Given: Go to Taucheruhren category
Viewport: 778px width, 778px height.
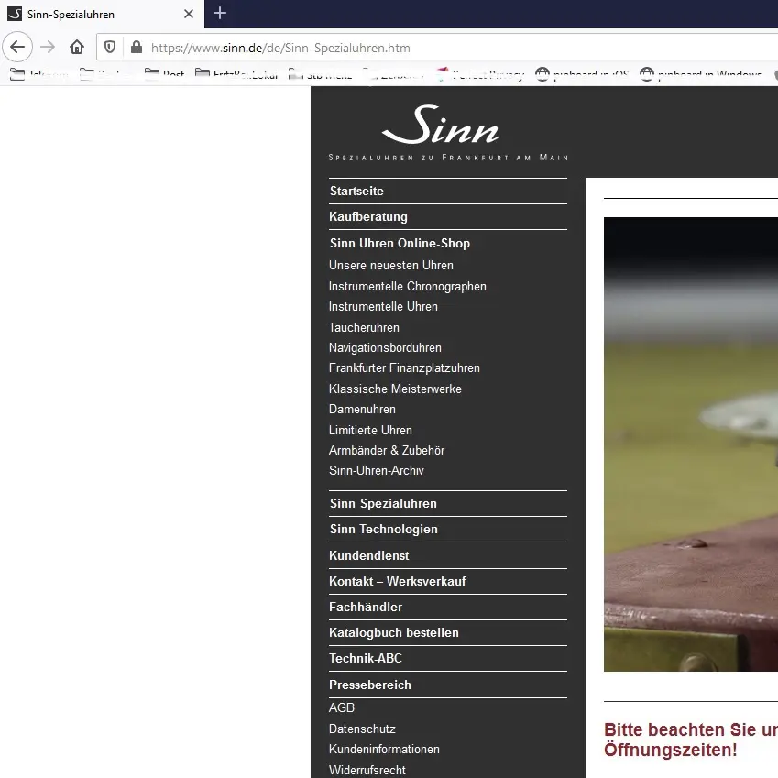Looking at the screenshot, I should 364,327.
